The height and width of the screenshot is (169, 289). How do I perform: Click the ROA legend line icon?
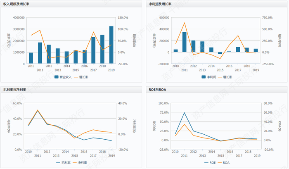[220, 163]
